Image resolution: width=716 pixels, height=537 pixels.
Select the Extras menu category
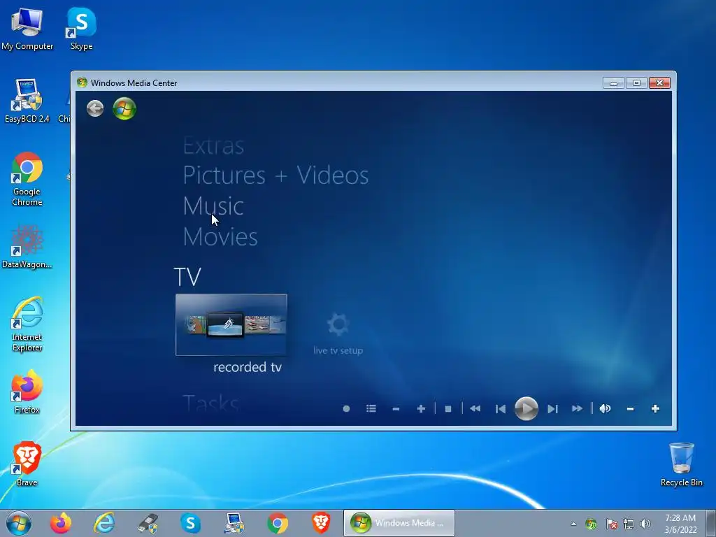coord(213,146)
